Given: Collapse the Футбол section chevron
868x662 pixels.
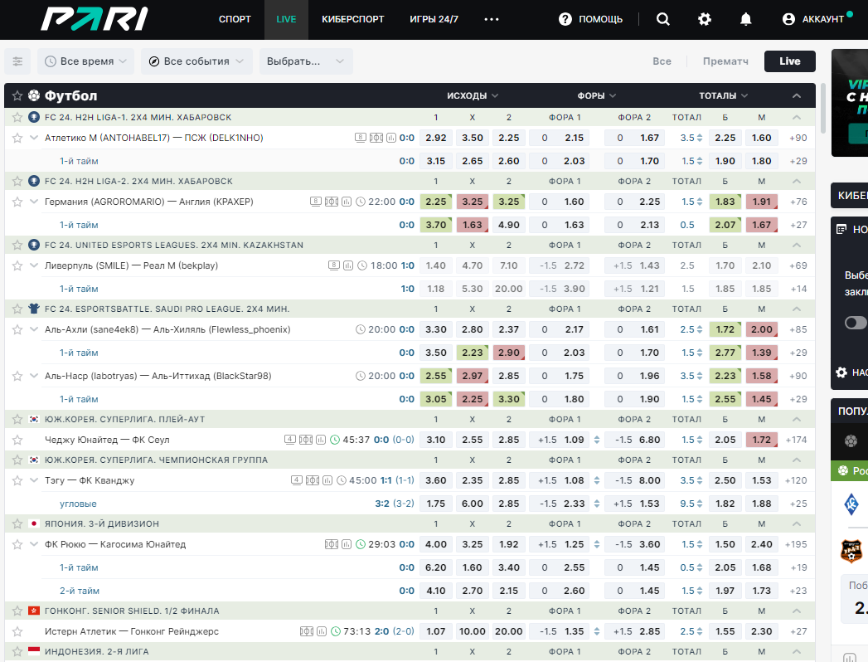Looking at the screenshot, I should pyautogui.click(x=797, y=95).
